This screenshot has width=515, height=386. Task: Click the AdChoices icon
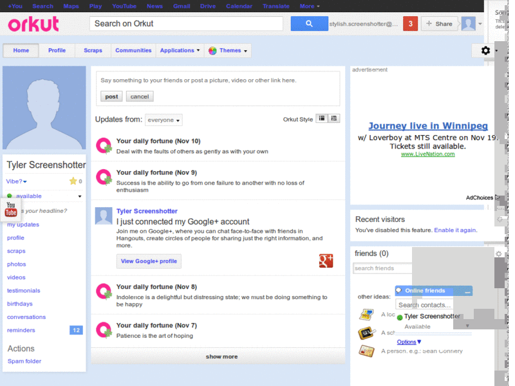(x=497, y=198)
